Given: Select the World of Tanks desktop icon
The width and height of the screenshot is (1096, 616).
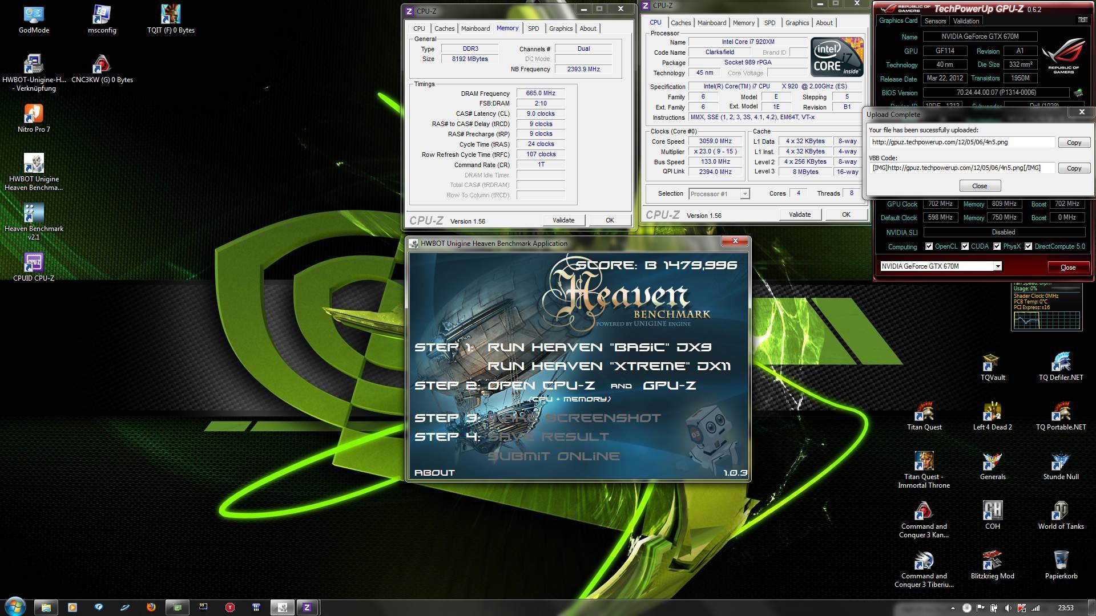Looking at the screenshot, I should click(1061, 516).
